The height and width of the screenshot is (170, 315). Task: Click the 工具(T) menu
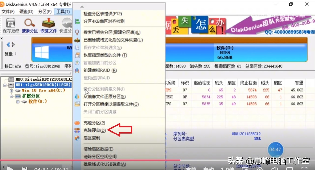63,12
